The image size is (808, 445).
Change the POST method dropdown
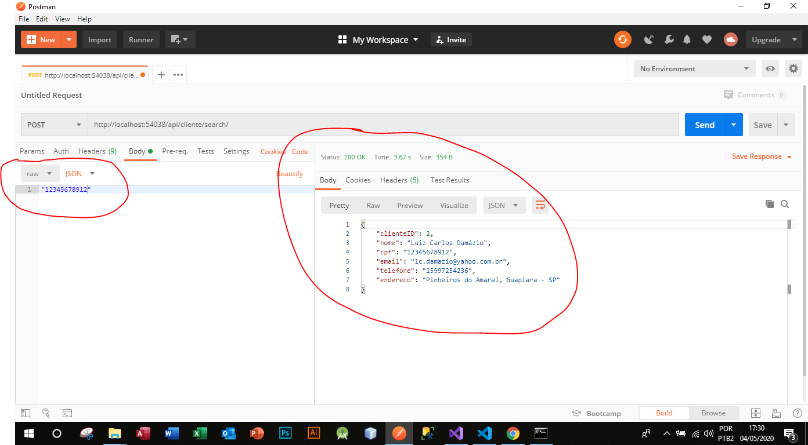click(x=55, y=125)
